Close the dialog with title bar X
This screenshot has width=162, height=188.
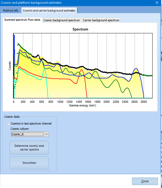pos(157,3)
